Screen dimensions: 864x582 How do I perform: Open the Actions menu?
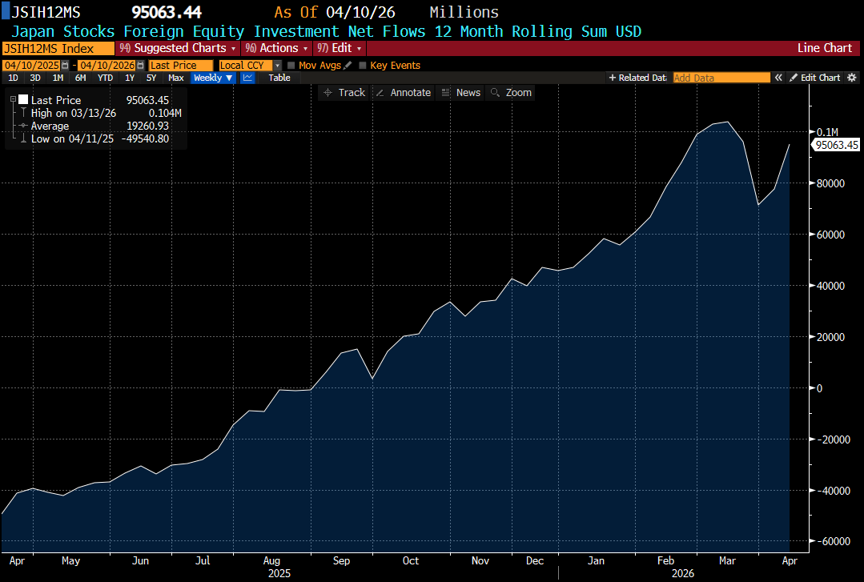point(276,48)
